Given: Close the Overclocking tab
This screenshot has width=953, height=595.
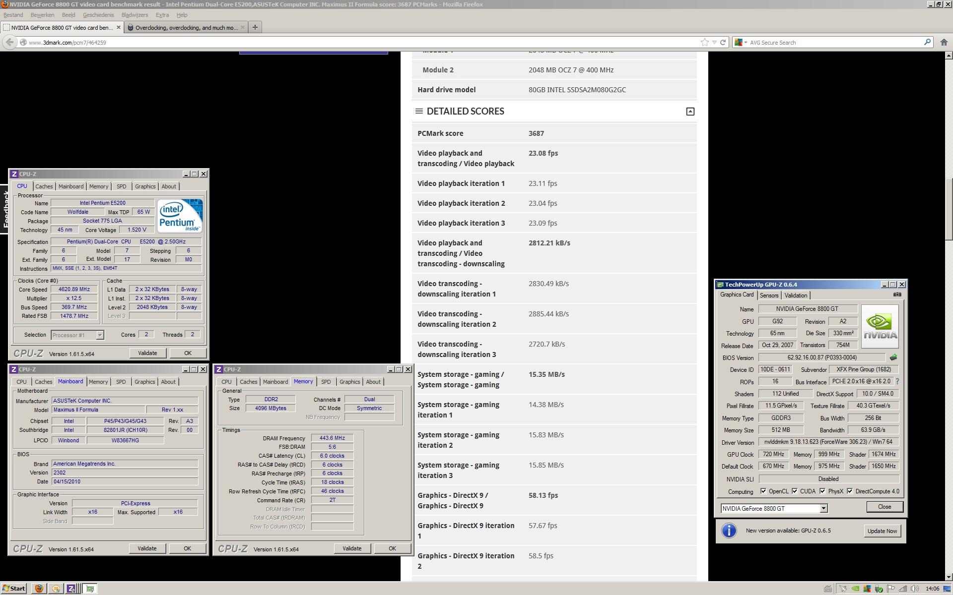Looking at the screenshot, I should click(242, 27).
